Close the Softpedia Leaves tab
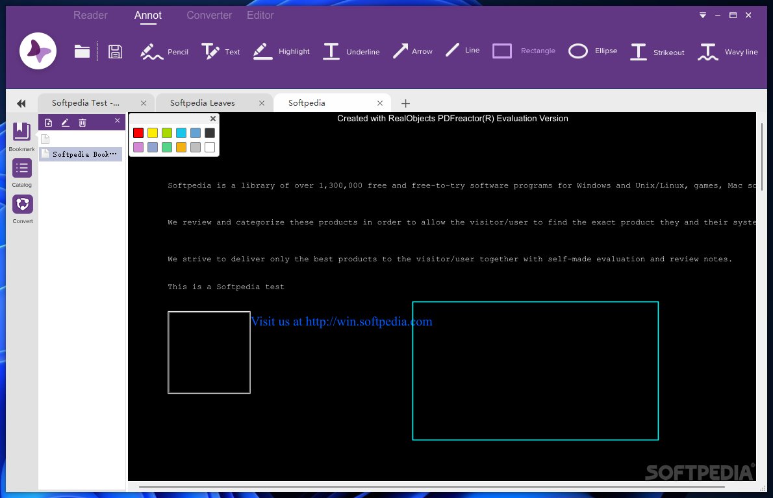Viewport: 773px width, 498px height. click(x=262, y=103)
